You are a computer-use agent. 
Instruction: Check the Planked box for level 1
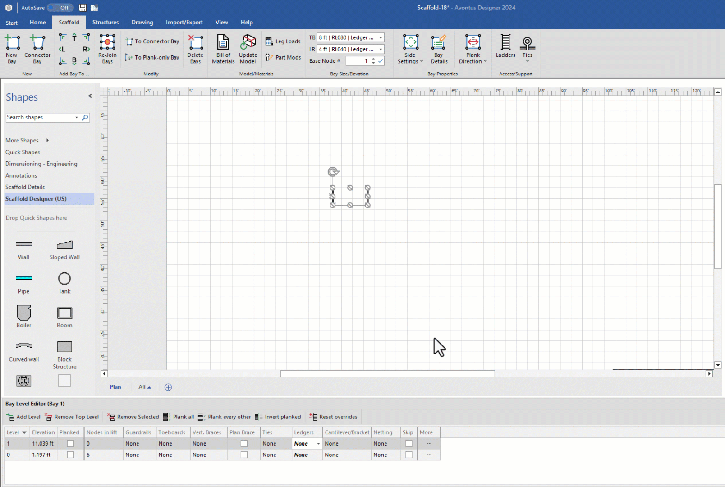[x=70, y=444]
